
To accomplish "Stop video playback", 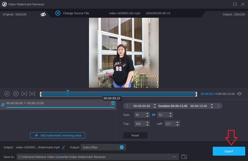I will (16, 94).
